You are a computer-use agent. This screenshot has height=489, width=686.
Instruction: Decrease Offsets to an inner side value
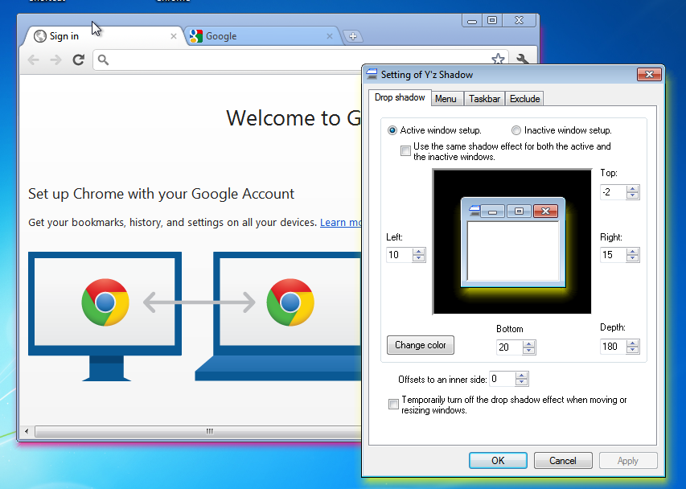point(521,382)
